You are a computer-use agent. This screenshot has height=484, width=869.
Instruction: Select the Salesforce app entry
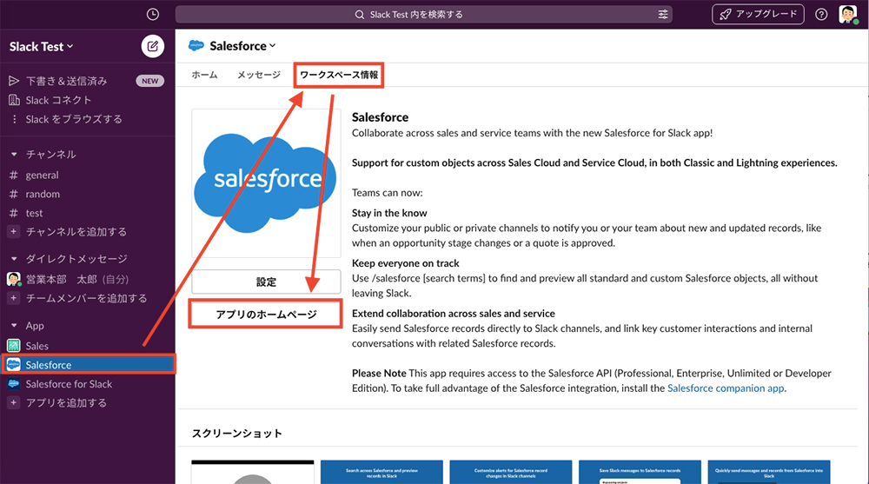[x=88, y=365]
